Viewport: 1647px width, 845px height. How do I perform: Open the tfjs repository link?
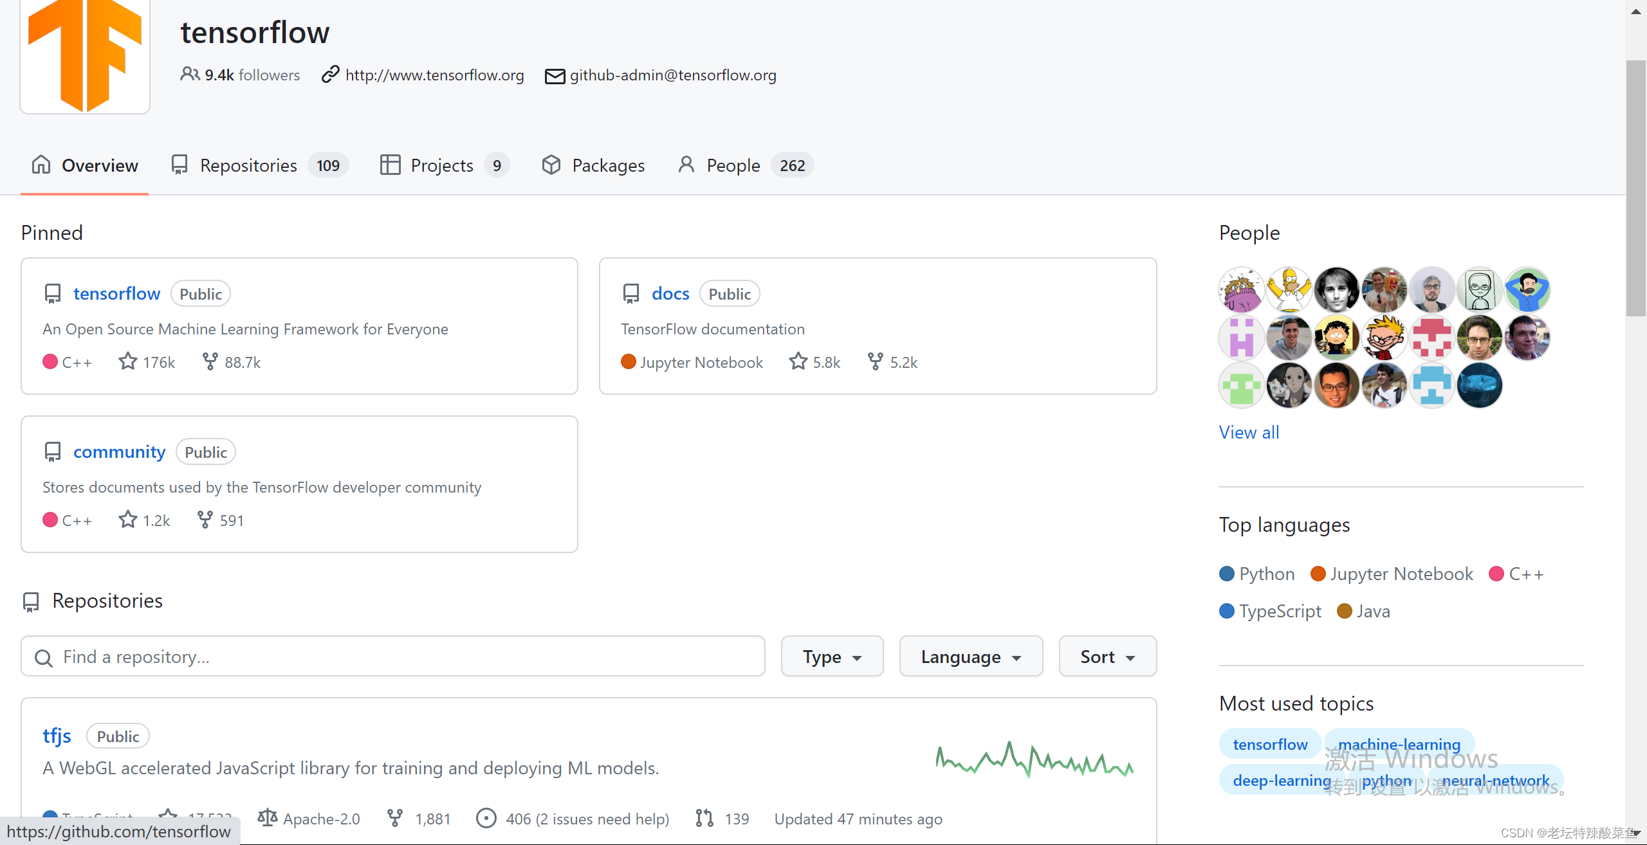pyautogui.click(x=57, y=736)
